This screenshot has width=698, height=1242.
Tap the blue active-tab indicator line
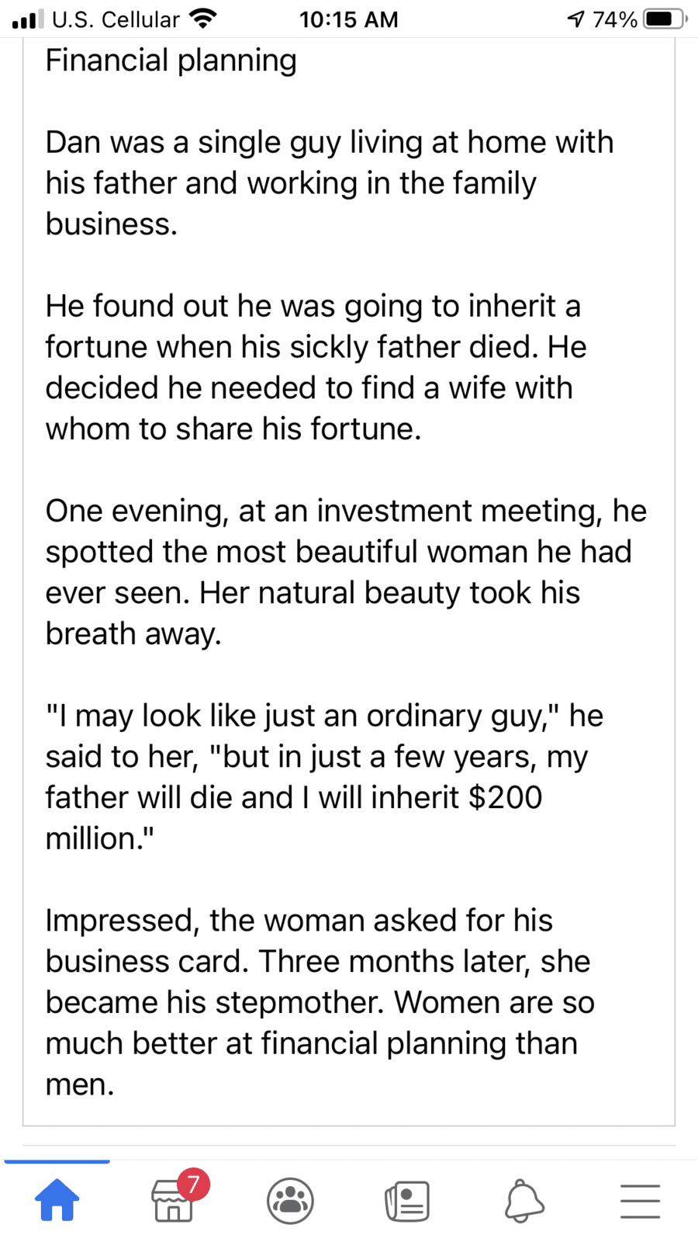click(57, 1161)
